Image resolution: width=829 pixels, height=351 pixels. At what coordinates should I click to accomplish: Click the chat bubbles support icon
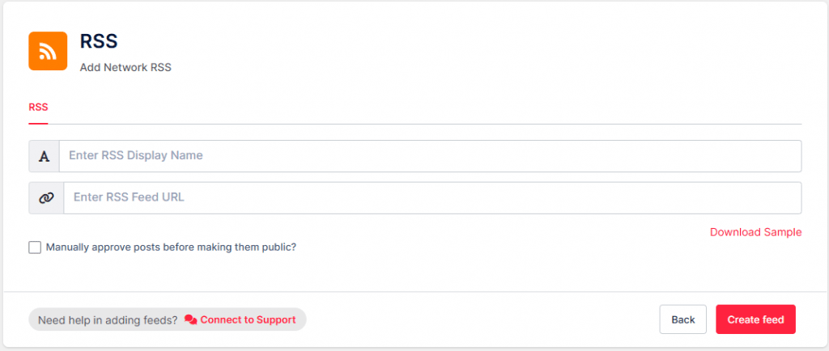pyautogui.click(x=190, y=319)
